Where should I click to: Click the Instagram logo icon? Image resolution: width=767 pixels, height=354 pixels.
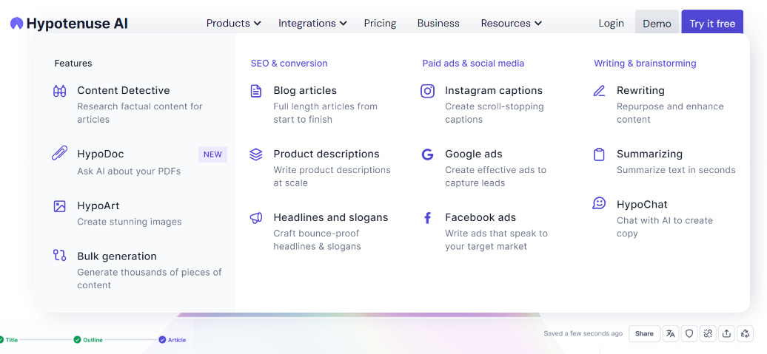coord(427,91)
